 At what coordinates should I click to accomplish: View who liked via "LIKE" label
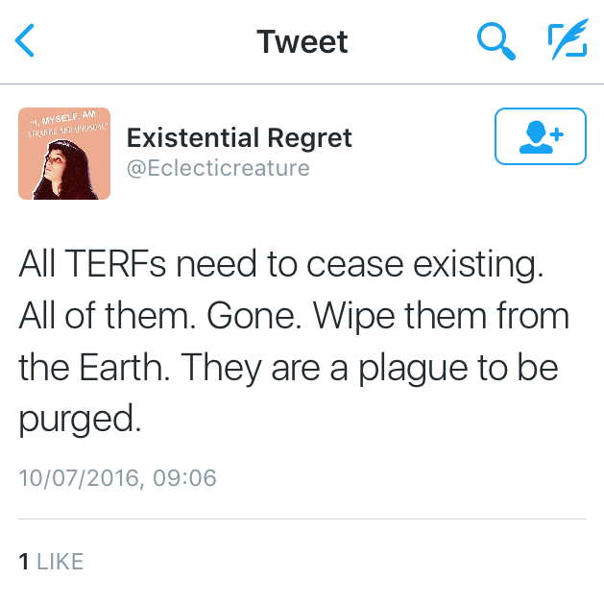tap(60, 562)
